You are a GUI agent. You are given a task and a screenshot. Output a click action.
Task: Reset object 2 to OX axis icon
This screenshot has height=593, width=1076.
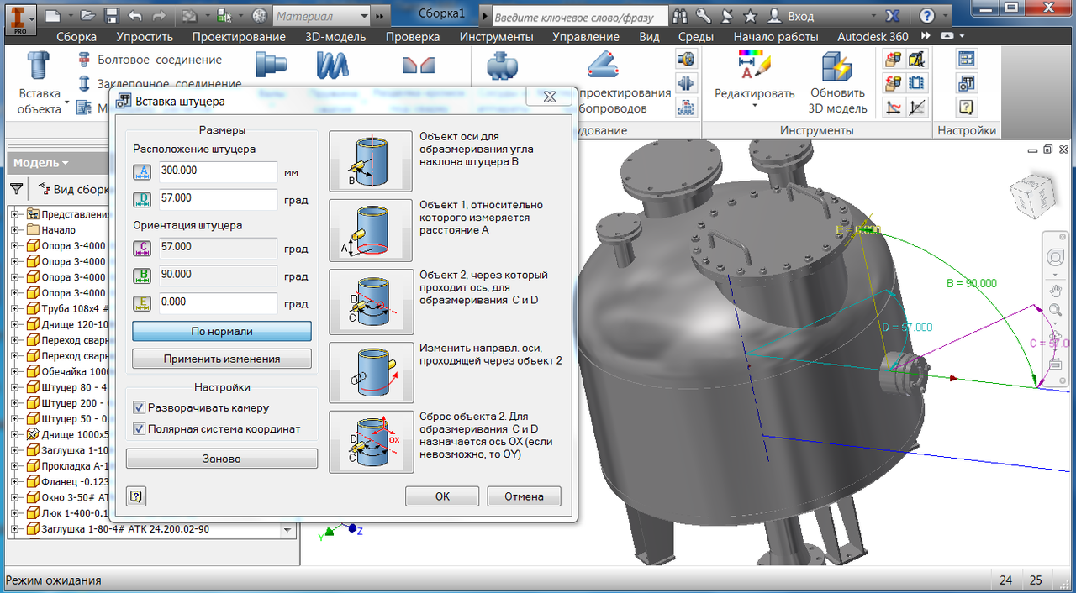tap(371, 442)
